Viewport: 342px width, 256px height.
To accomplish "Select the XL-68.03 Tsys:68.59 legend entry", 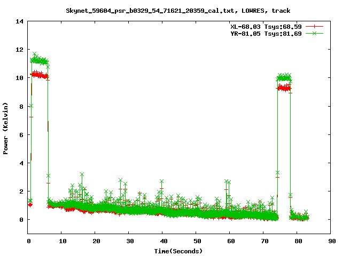I will pos(266,27).
